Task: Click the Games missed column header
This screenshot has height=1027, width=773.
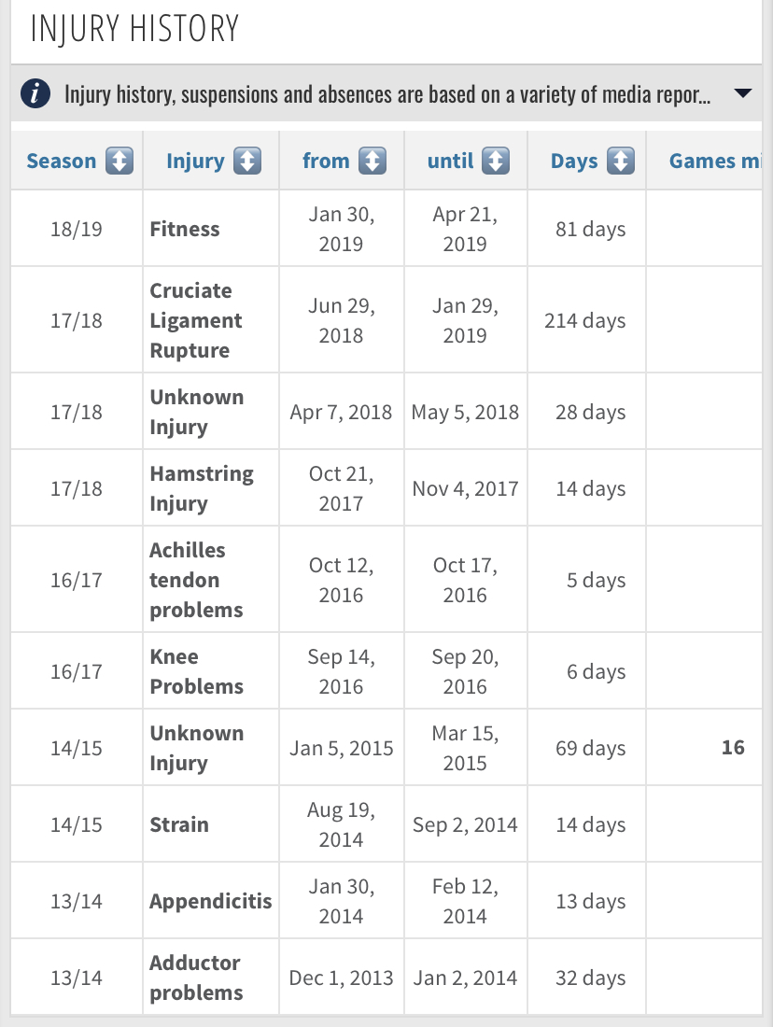Action: (x=714, y=162)
